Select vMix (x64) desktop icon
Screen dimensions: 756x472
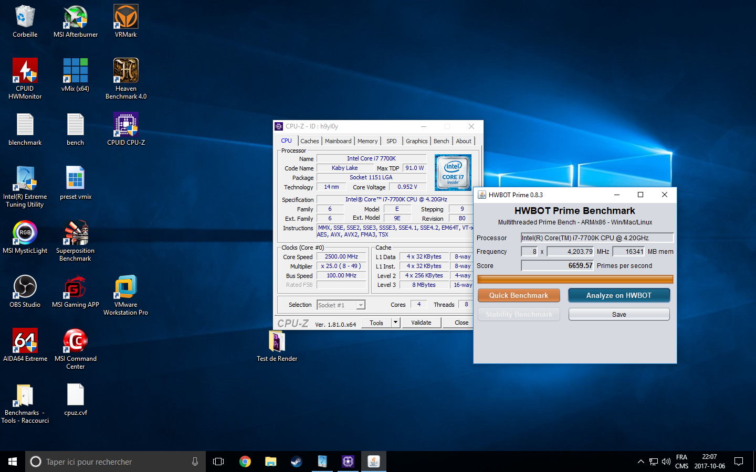(x=75, y=75)
